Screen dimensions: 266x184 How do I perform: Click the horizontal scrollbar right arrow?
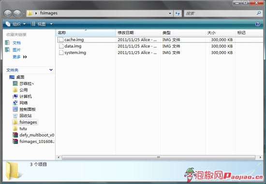pos(260,157)
